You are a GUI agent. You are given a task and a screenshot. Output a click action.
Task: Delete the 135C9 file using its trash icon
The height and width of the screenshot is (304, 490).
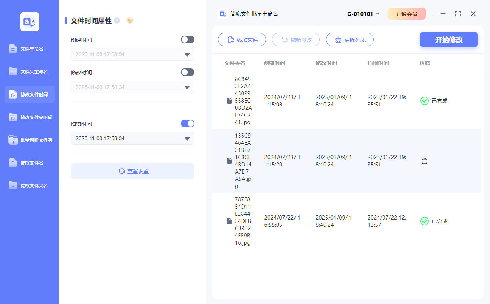pos(424,161)
